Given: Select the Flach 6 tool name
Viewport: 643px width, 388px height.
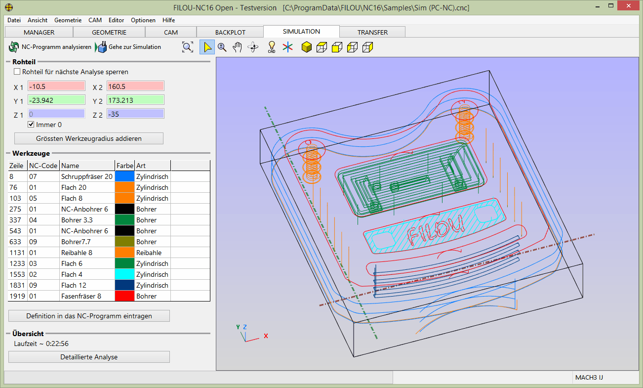Looking at the screenshot, I should pyautogui.click(x=72, y=263).
